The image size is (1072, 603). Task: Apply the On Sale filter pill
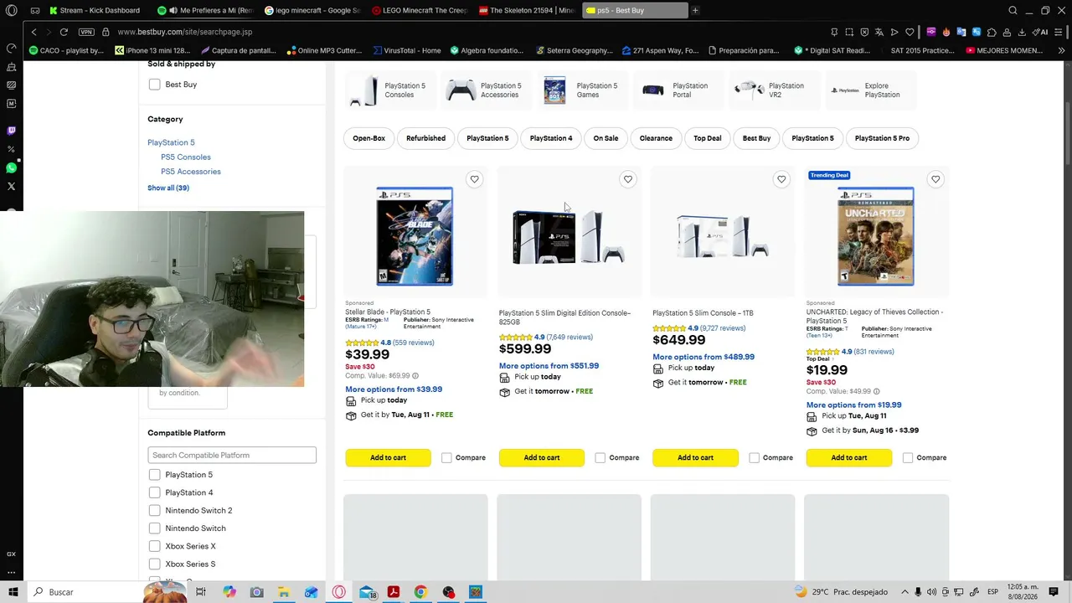[606, 138]
